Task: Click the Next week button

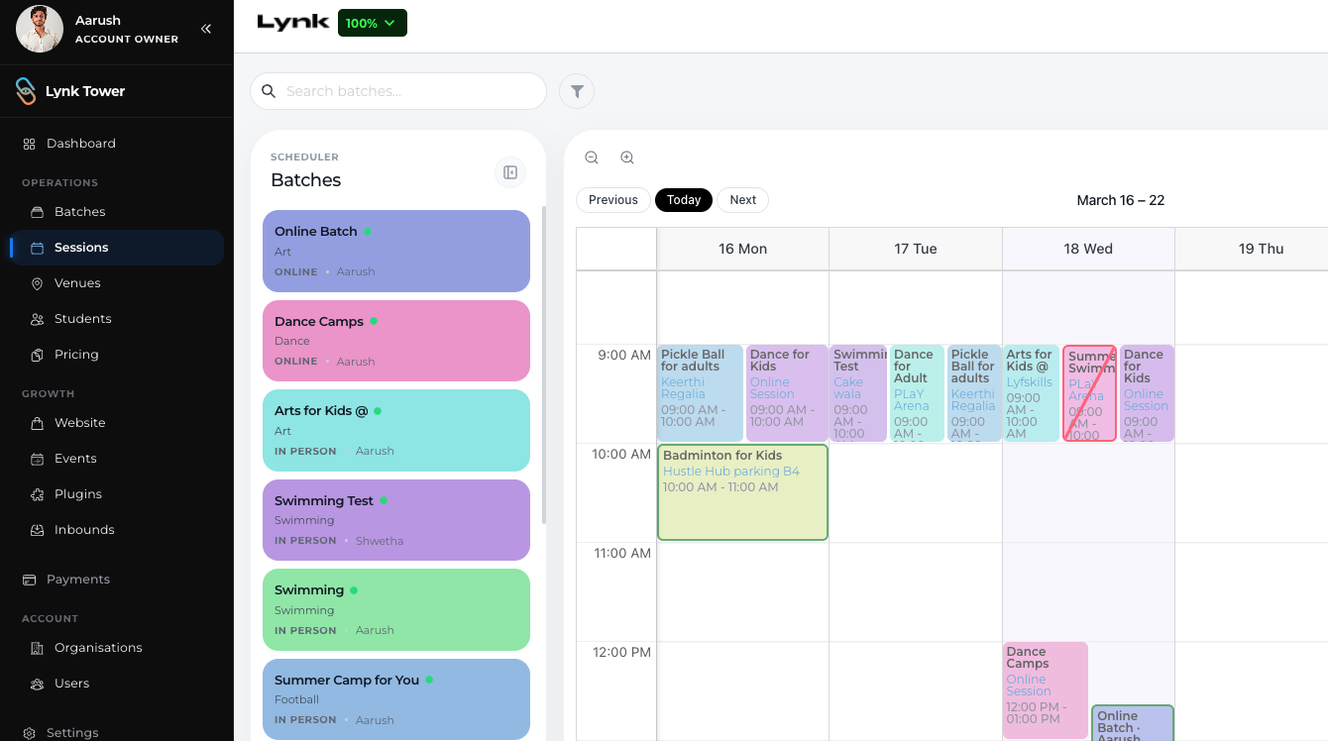Action: pos(743,200)
